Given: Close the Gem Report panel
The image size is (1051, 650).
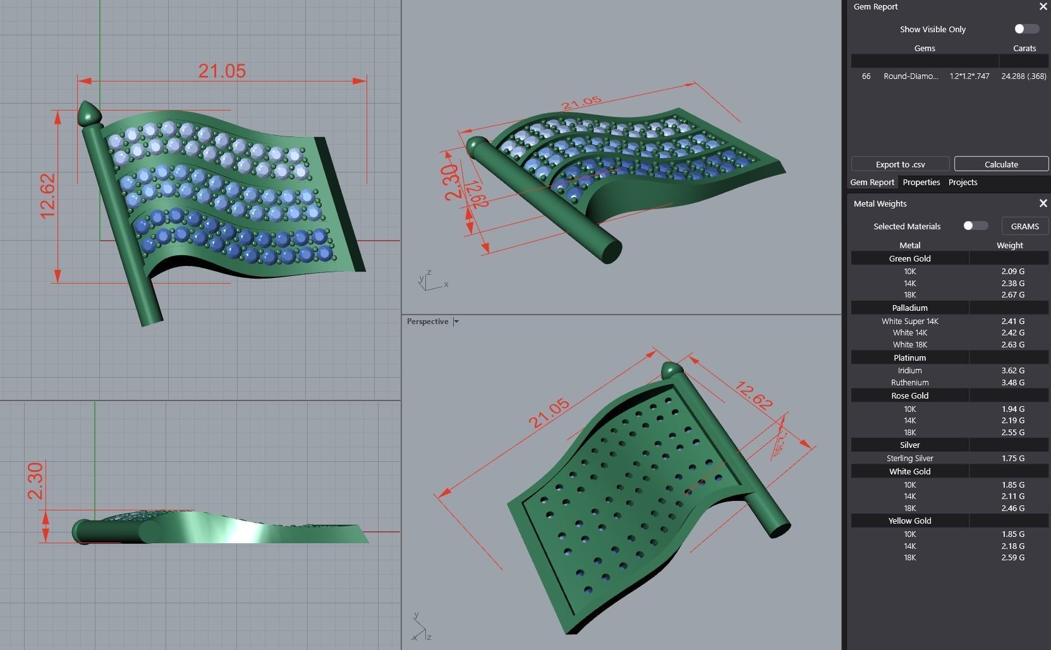Looking at the screenshot, I should pos(1043,6).
